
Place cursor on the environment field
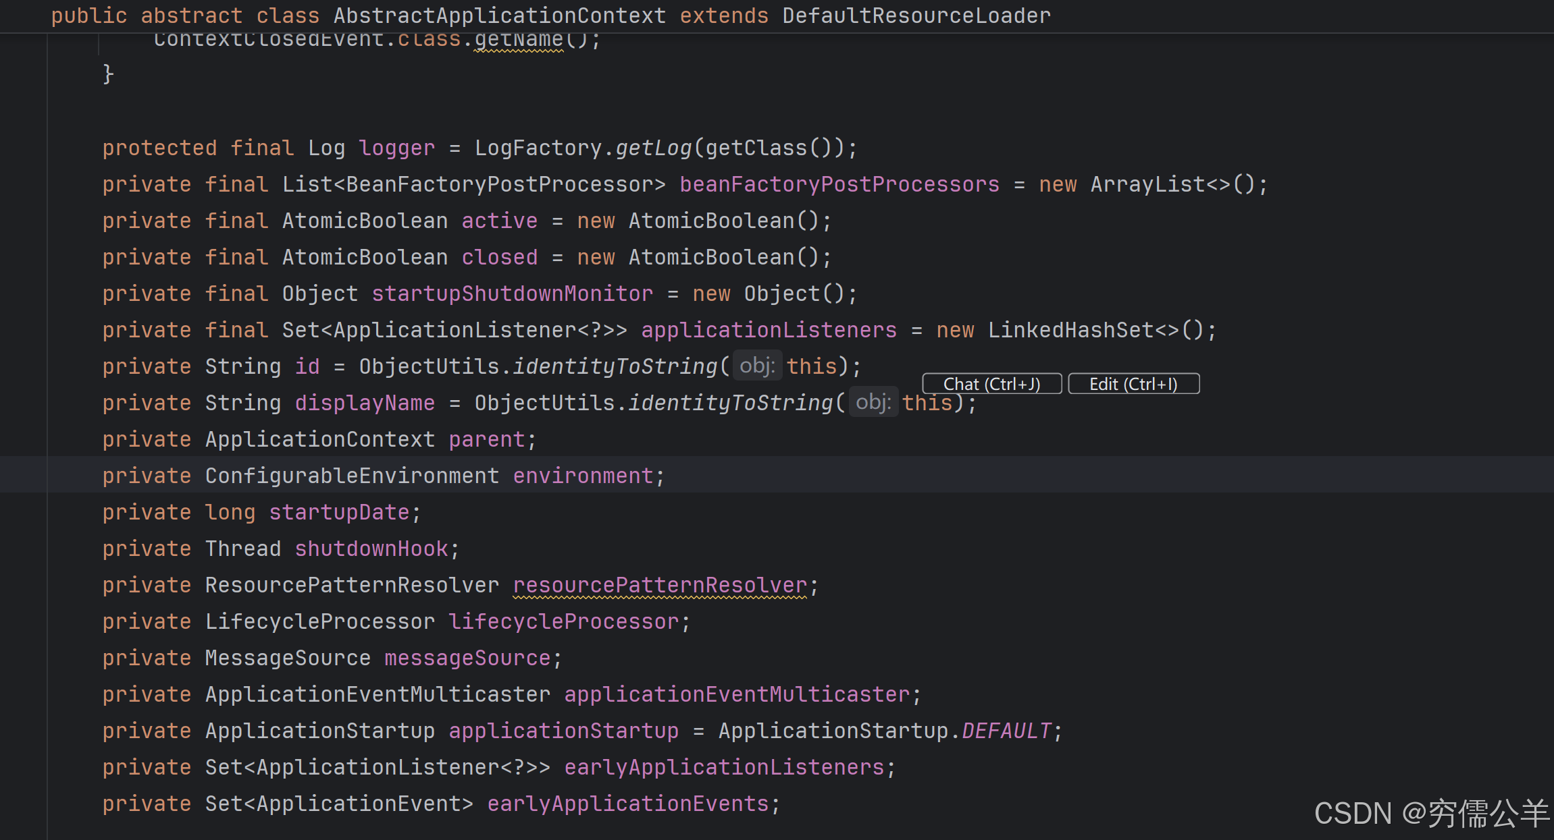coord(582,476)
